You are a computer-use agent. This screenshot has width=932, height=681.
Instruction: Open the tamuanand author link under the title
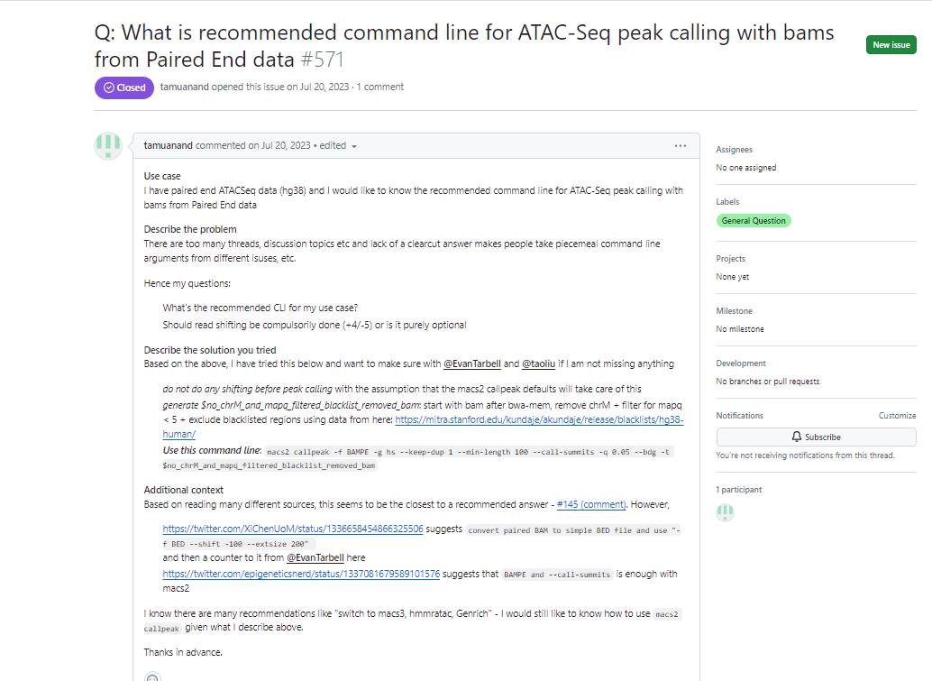click(185, 87)
